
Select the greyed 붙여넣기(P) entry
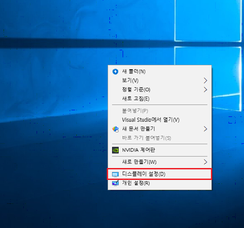(x=160, y=111)
